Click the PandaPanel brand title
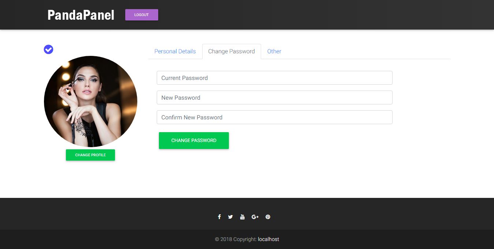The image size is (494, 249). 81,15
